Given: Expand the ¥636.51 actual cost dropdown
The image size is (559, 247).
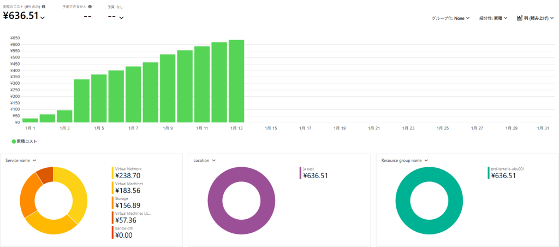Looking at the screenshot, I should point(43,18).
